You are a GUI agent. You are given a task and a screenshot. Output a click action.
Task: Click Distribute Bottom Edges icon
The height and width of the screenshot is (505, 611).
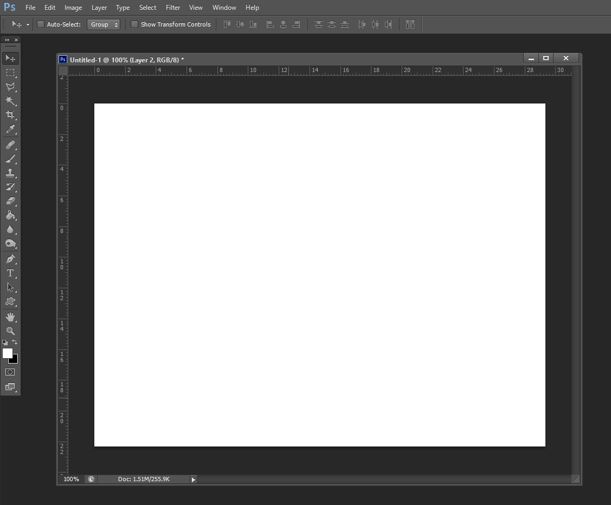(345, 24)
